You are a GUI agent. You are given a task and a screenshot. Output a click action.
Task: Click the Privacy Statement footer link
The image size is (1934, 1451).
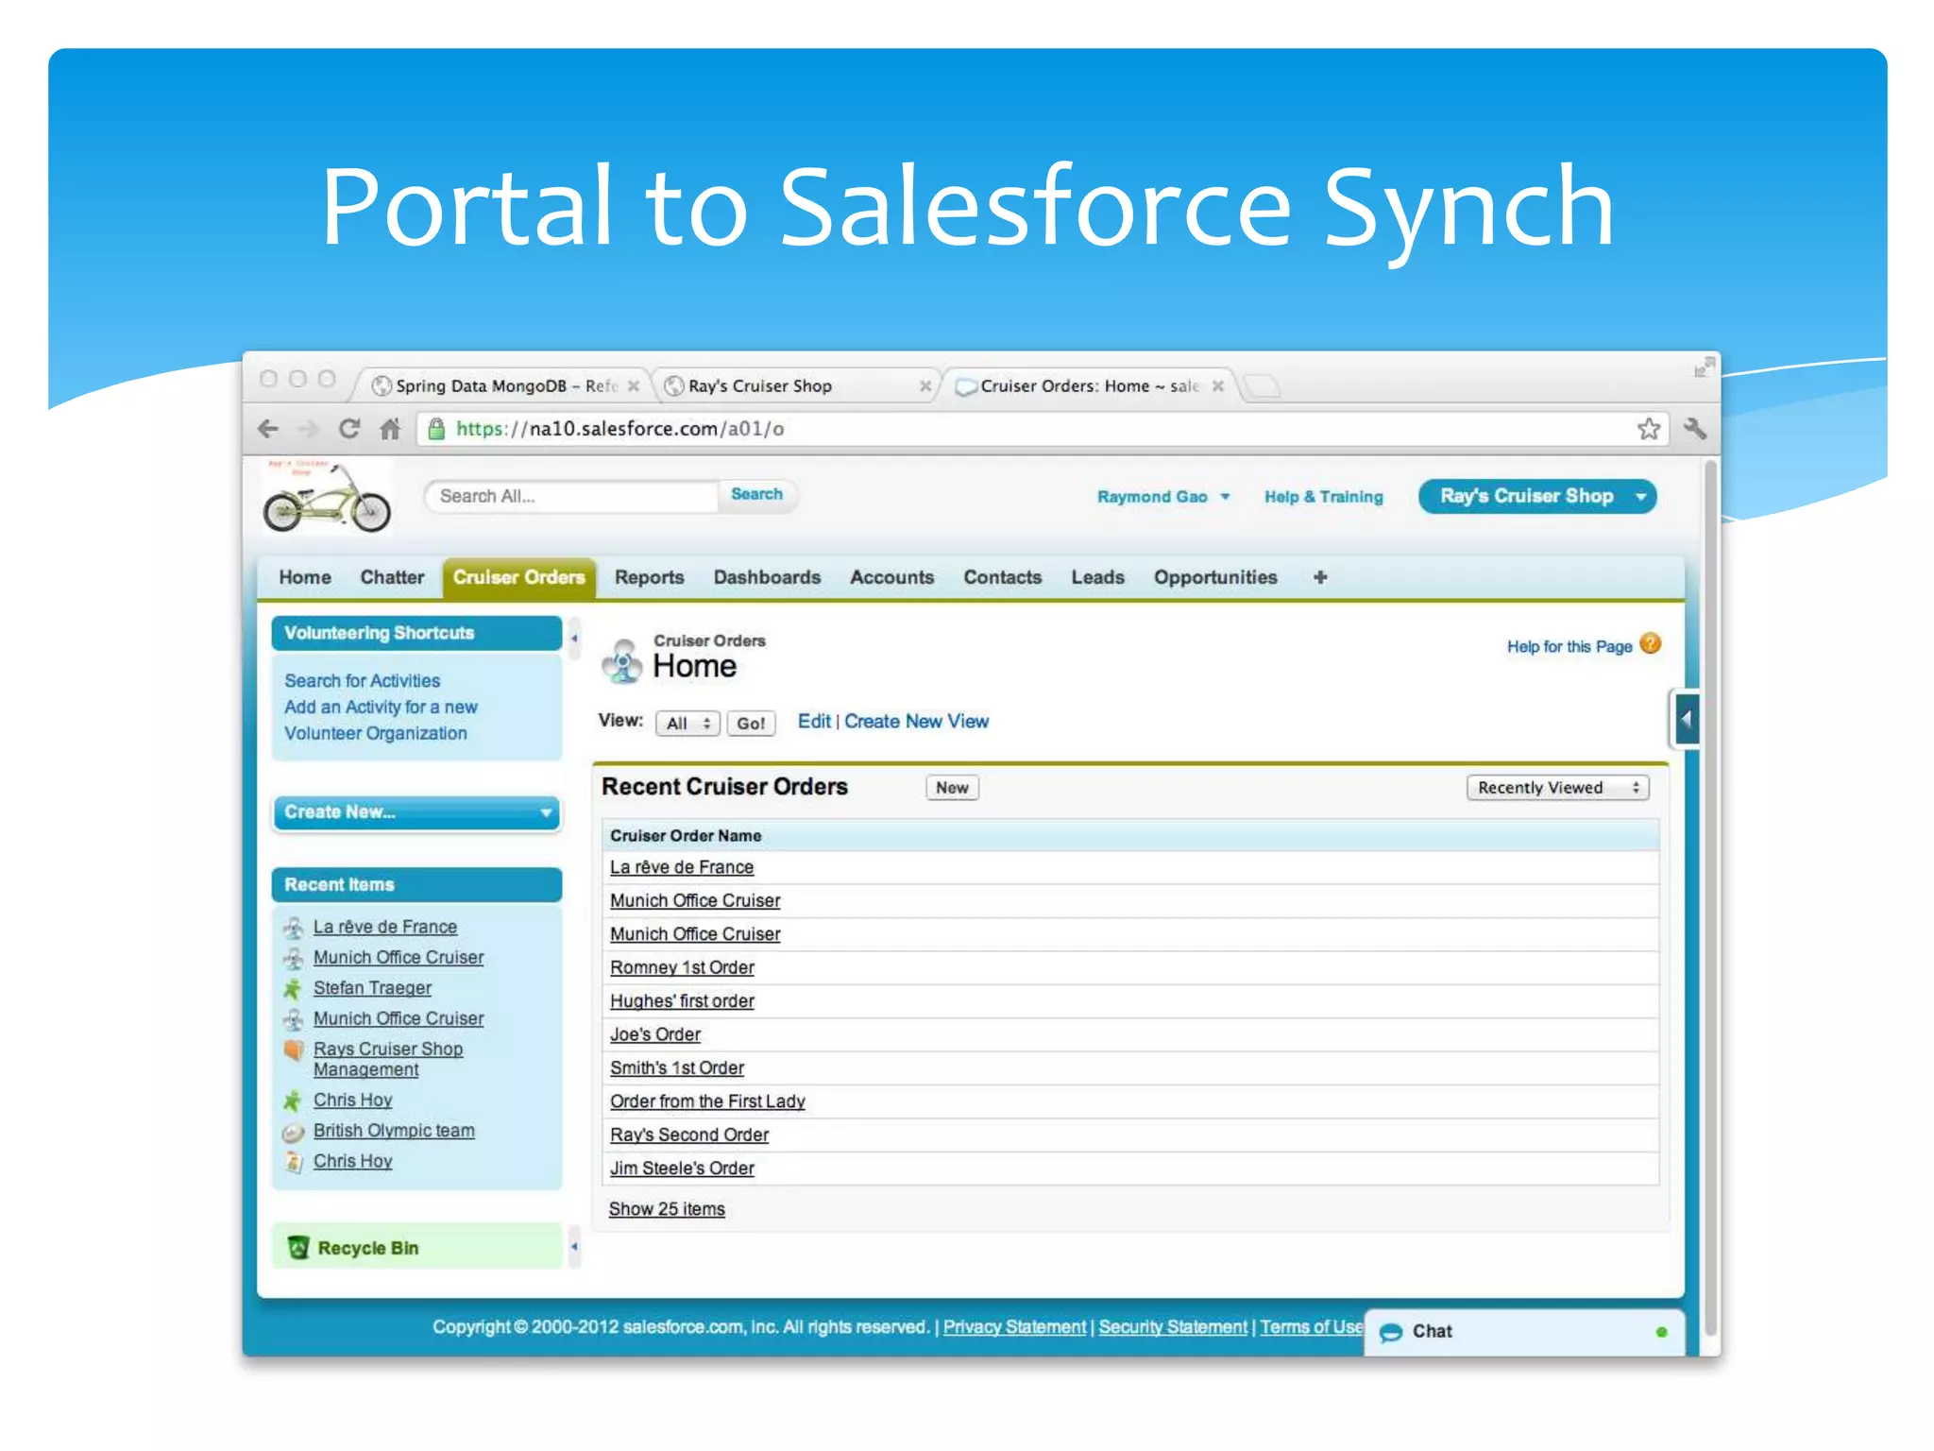(x=1014, y=1327)
